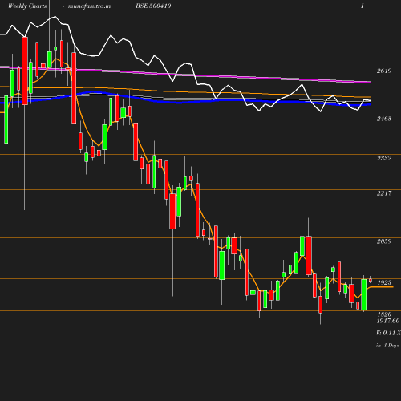The width and height of the screenshot is (401, 401).
Task: Click the 2217 price level label
Action: coord(384,193)
